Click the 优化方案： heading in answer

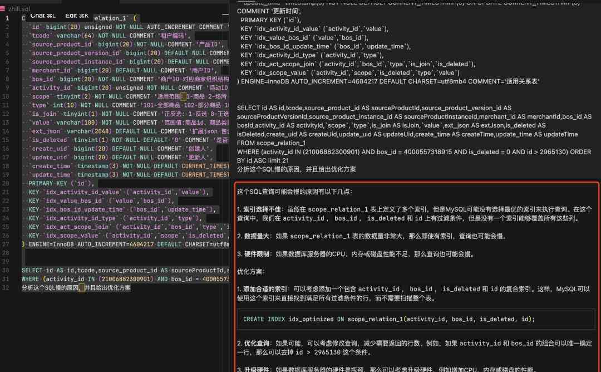pos(251,272)
